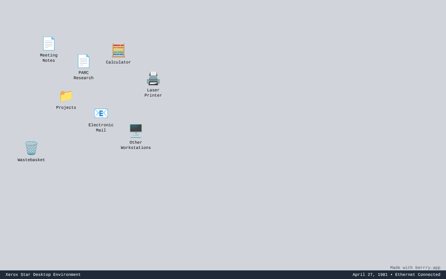This screenshot has width=446, height=279.
Task: Launch the Calculator accessory
Action: (118, 50)
